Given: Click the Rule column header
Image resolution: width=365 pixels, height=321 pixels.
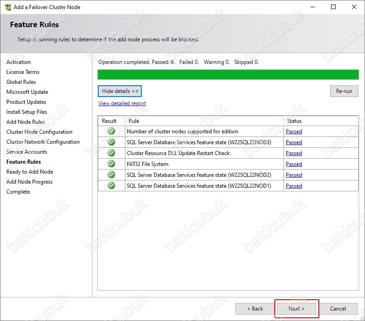Looking at the screenshot, I should pos(204,121).
